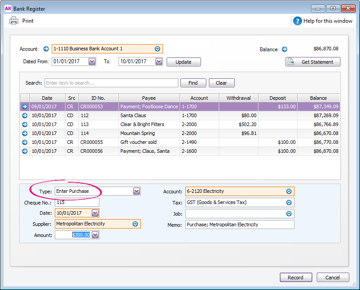The width and height of the screenshot is (360, 290).
Task: Sort by the Payee column header
Action: (149, 98)
